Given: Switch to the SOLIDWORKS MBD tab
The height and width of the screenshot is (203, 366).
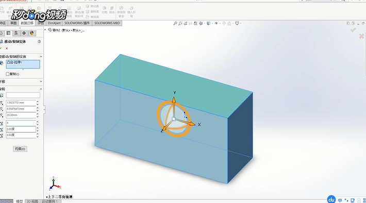Looking at the screenshot, I should click(107, 23).
